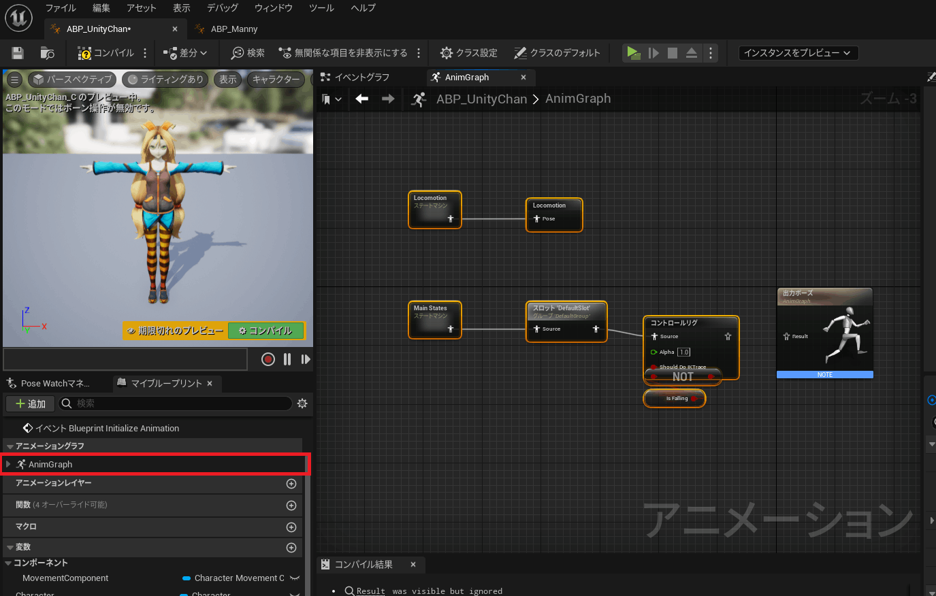Screen dimensions: 936x596
Task: Open graph bookmarks dropdown icon
Action: (x=332, y=99)
